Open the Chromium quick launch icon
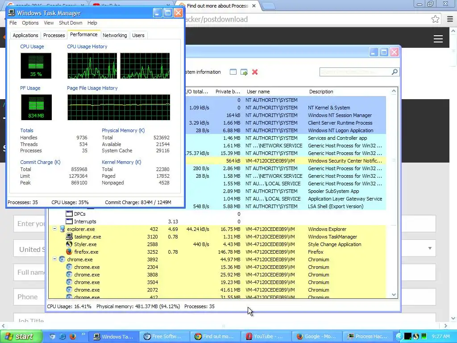The height and width of the screenshot is (343, 457). click(x=52, y=336)
